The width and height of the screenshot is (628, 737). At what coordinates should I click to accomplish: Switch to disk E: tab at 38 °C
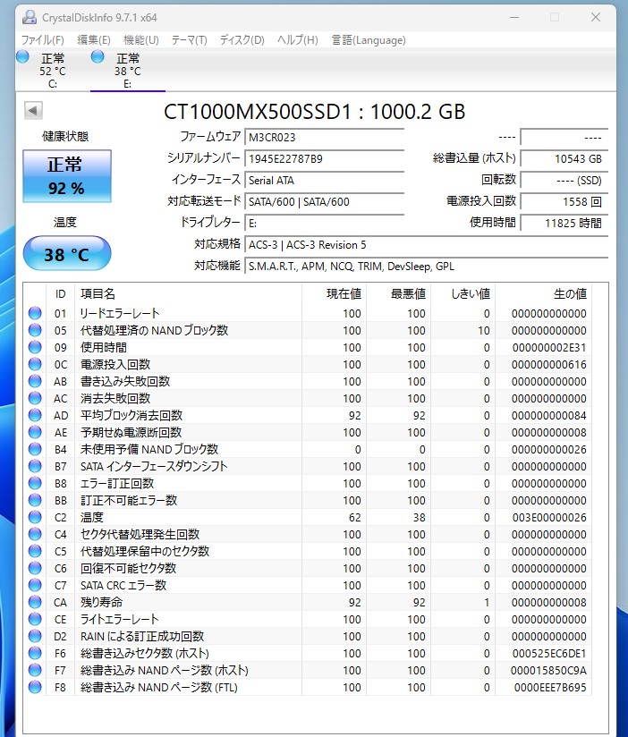[127, 71]
